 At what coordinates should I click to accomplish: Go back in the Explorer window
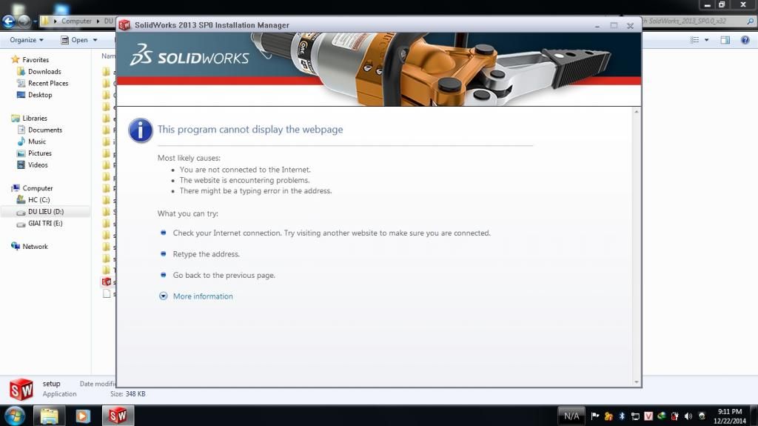coord(9,21)
